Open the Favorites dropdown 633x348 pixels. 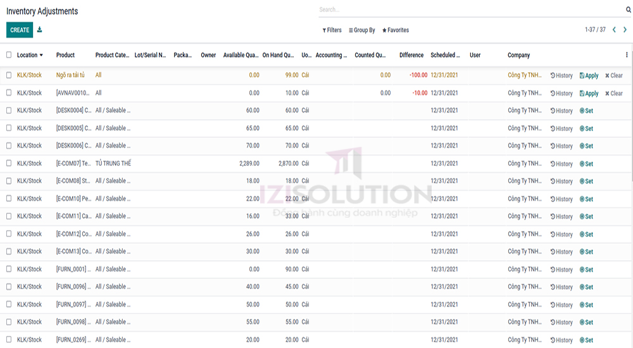pos(396,30)
